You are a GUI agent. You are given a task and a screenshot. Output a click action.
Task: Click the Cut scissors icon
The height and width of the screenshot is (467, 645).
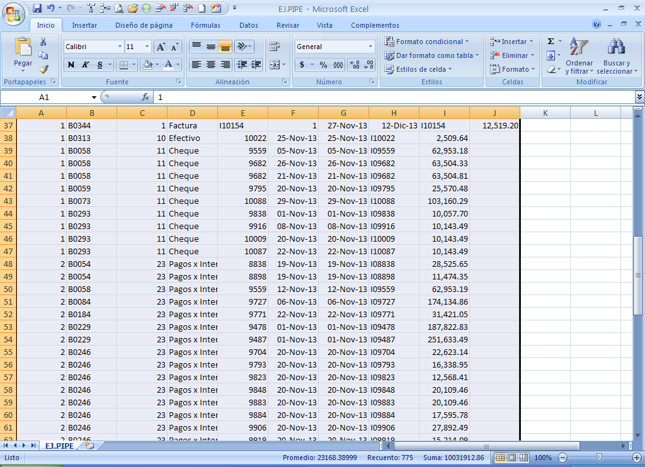tap(43, 42)
